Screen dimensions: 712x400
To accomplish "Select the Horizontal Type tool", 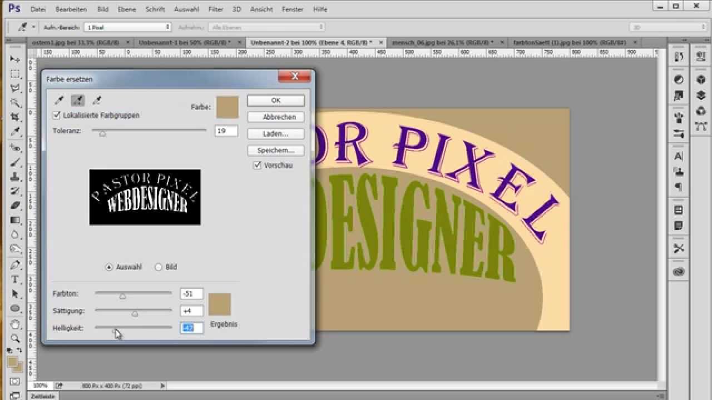I will tap(15, 279).
